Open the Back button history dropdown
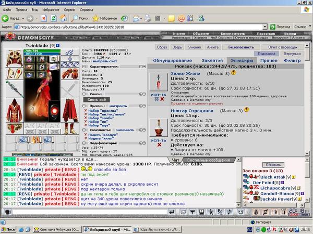The image size is (313, 234). (x=23, y=19)
